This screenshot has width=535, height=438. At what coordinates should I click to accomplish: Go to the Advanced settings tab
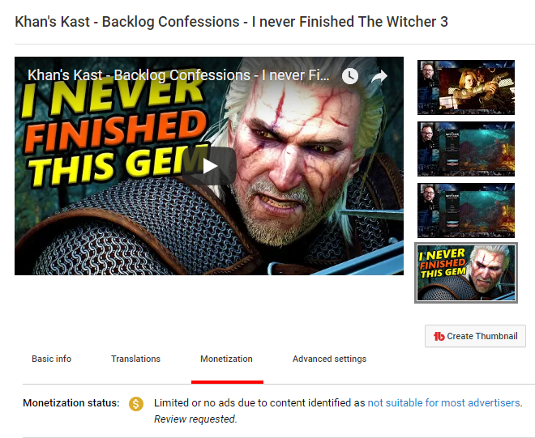click(x=329, y=359)
